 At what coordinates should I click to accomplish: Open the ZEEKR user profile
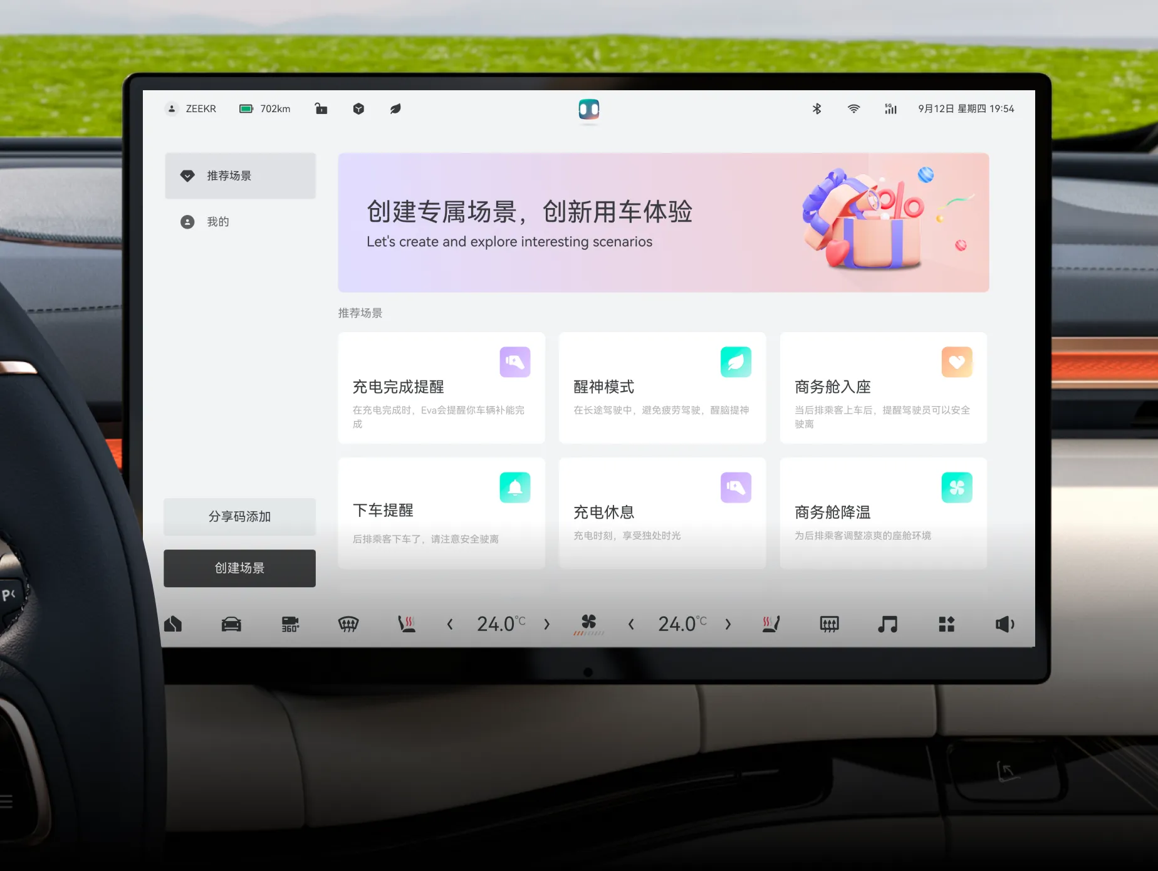(x=190, y=108)
